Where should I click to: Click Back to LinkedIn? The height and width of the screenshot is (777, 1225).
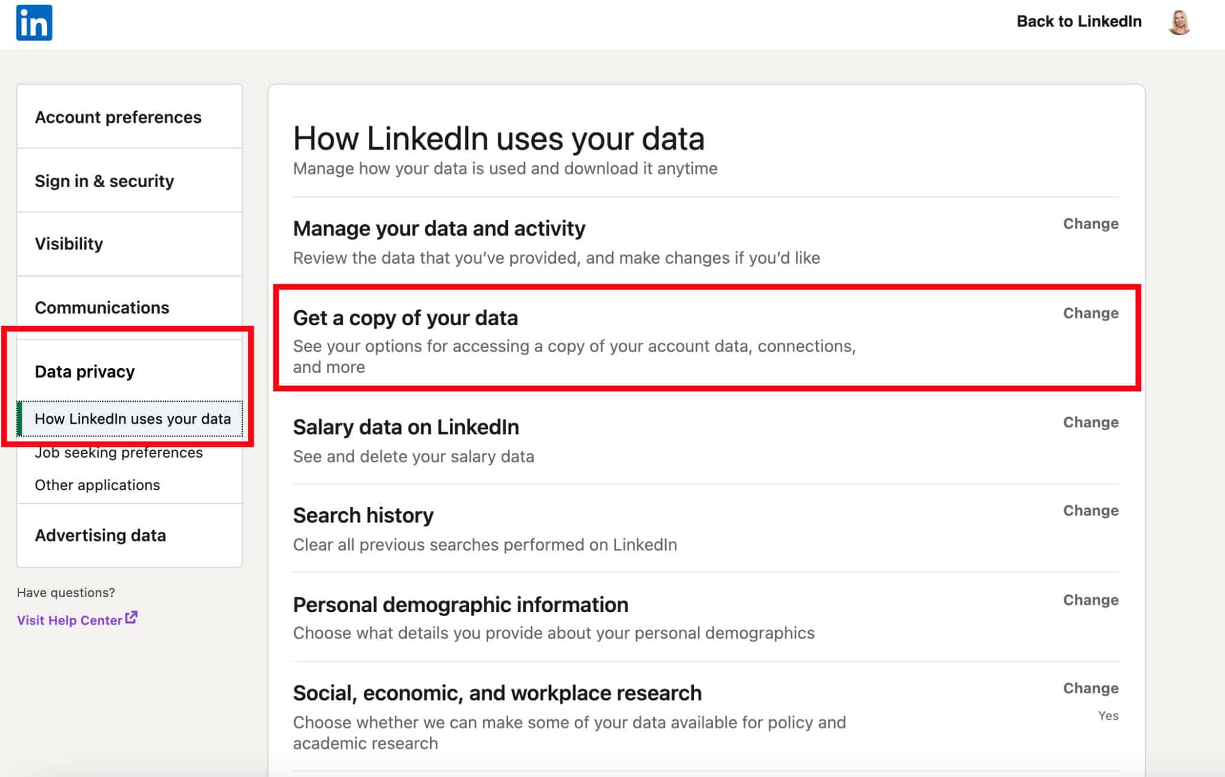[1078, 21]
